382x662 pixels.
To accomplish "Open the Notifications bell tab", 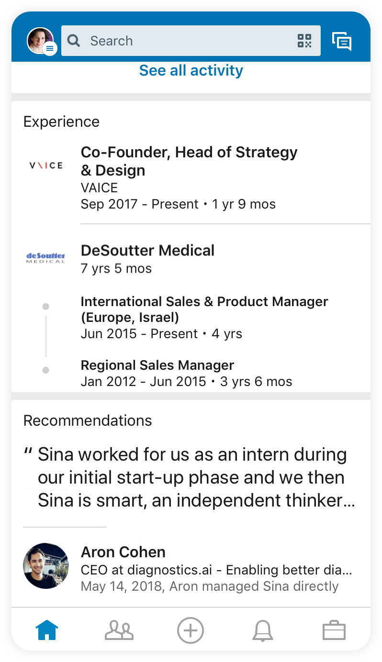I will (x=262, y=630).
